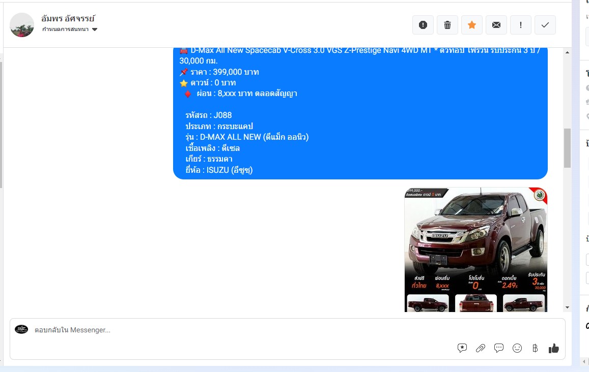This screenshot has height=372, width=589.
Task: Click the text รหัสรถ : J088
Action: (x=209, y=115)
